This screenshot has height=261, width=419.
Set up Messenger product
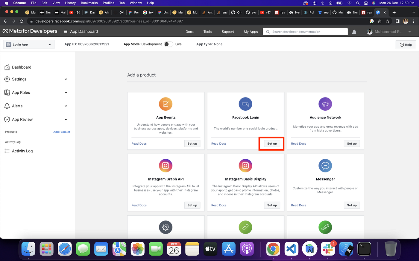[x=352, y=205]
